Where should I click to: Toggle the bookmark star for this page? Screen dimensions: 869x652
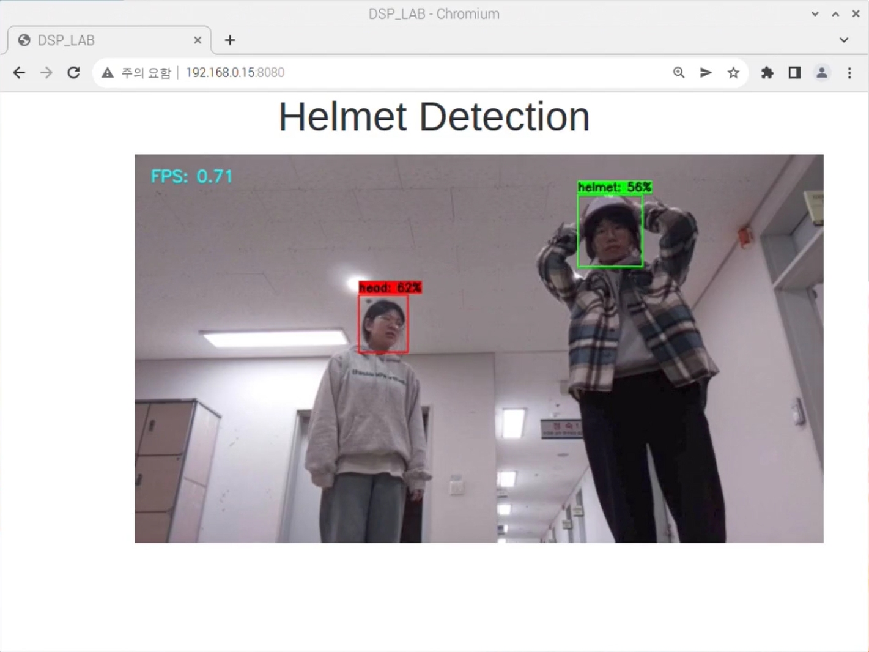[x=733, y=72]
